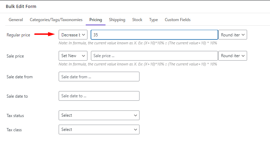The width and height of the screenshot is (270, 152).
Task: Open the Tax status Select dropdown
Action: tap(99, 115)
